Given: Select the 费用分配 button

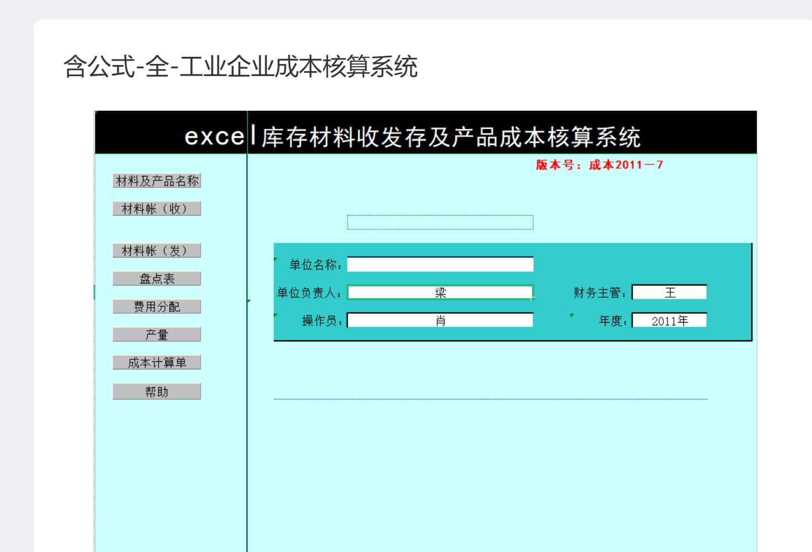Looking at the screenshot, I should 157,307.
